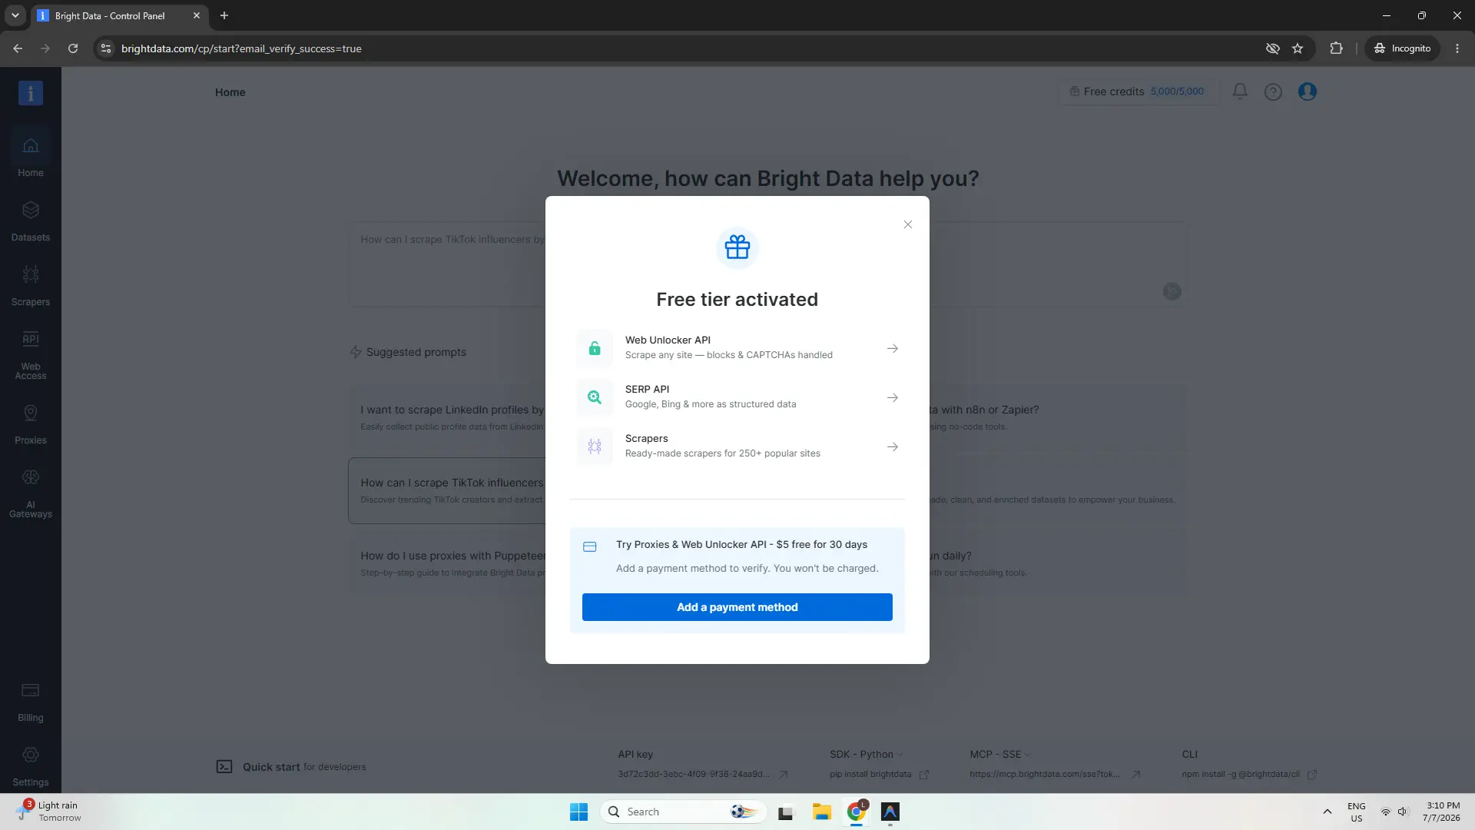The height and width of the screenshot is (830, 1475).
Task: Open the MCP URL external link icon
Action: pos(1135,775)
